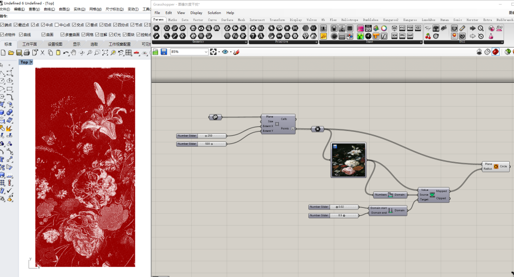Viewport: 514px width, 277px height.
Task: Select the Integer '7' parameter icon in Primitive
Action: pyautogui.click(x=253, y=36)
